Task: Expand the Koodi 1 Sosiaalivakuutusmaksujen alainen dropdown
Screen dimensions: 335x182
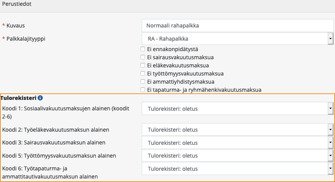Action: pos(237,109)
